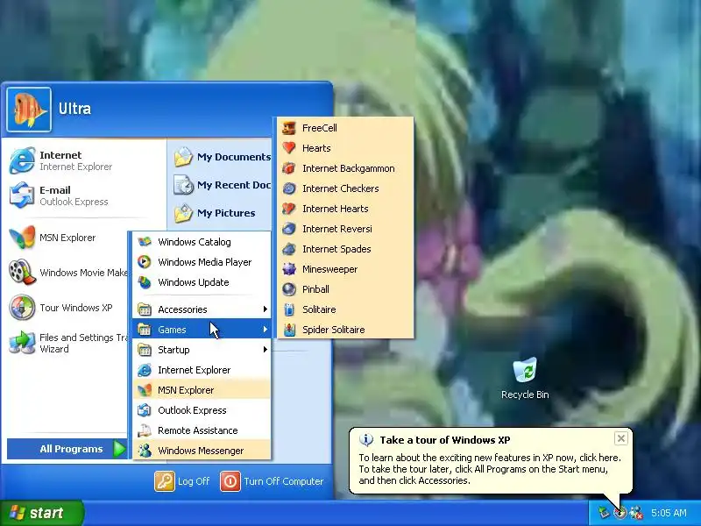
Task: Click the Internet Checkers icon
Action: [289, 188]
